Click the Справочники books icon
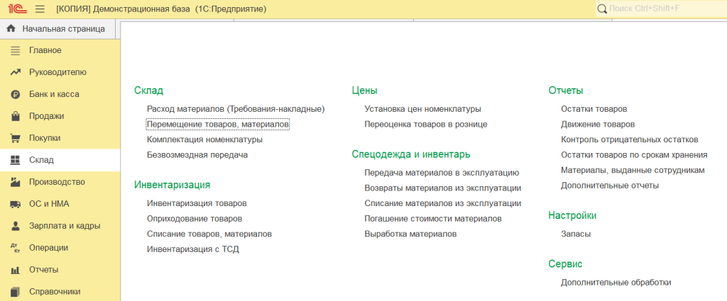Viewport: 727px width, 301px height. tap(16, 293)
